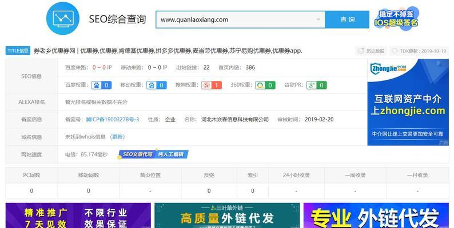Click the 24小时收录 column header
The width and height of the screenshot is (454, 228).
click(x=297, y=175)
